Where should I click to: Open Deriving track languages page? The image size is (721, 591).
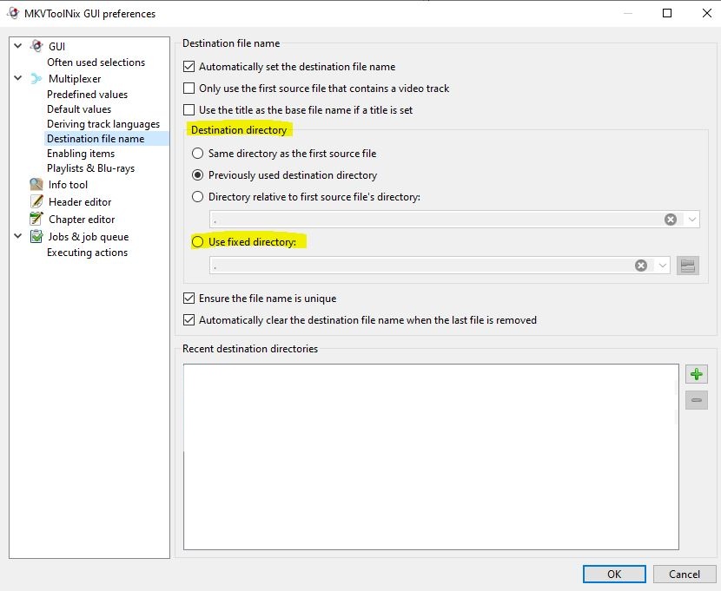103,124
